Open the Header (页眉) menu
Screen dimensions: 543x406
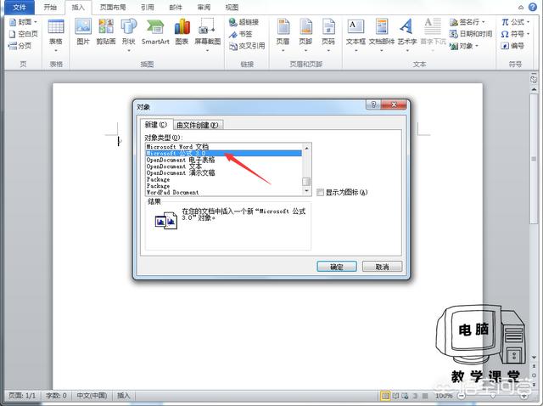click(283, 35)
